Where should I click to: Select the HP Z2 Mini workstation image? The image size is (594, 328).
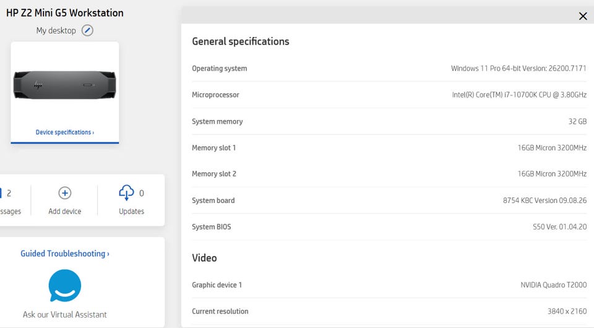tap(65, 85)
